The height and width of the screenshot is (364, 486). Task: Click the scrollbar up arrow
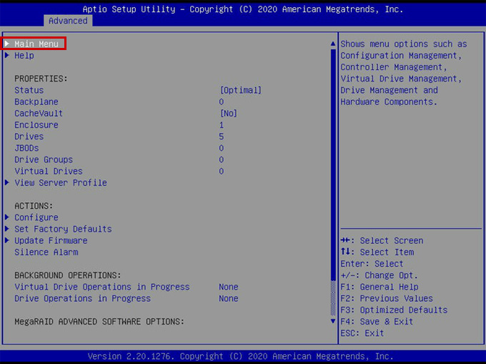(332, 44)
